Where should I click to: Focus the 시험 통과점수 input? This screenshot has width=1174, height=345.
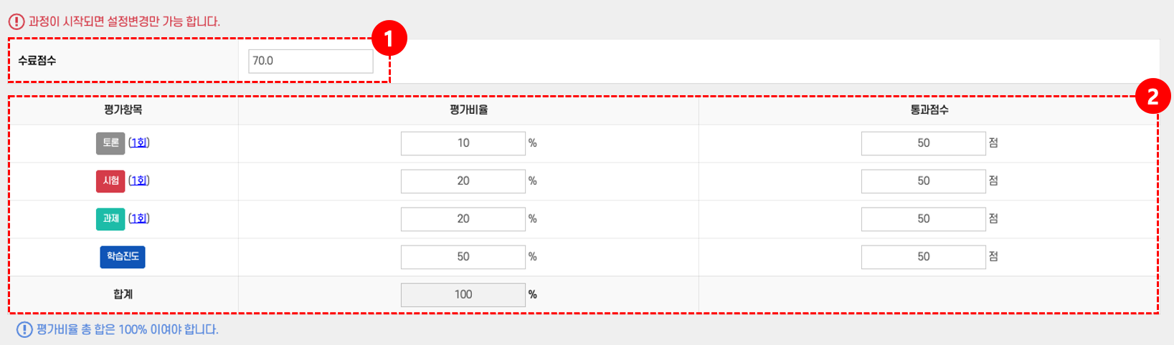[x=923, y=181]
